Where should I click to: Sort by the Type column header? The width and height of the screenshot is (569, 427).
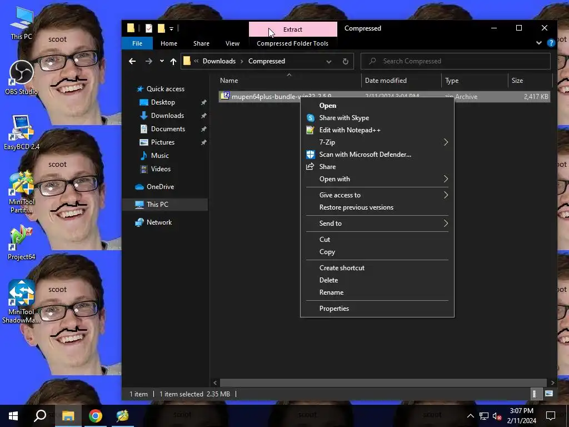point(475,81)
